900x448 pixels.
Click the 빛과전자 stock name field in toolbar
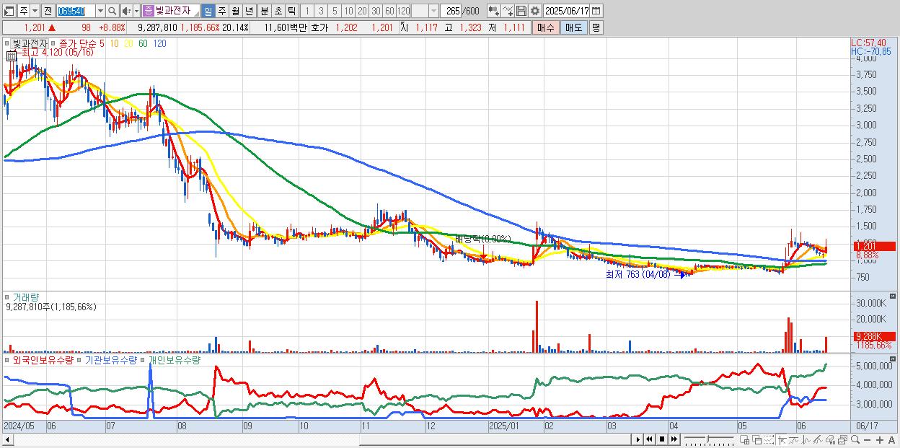coord(176,11)
